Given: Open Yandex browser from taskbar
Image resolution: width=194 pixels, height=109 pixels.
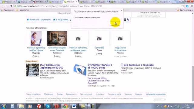Looking at the screenshot, I should pyautogui.click(x=39, y=106).
